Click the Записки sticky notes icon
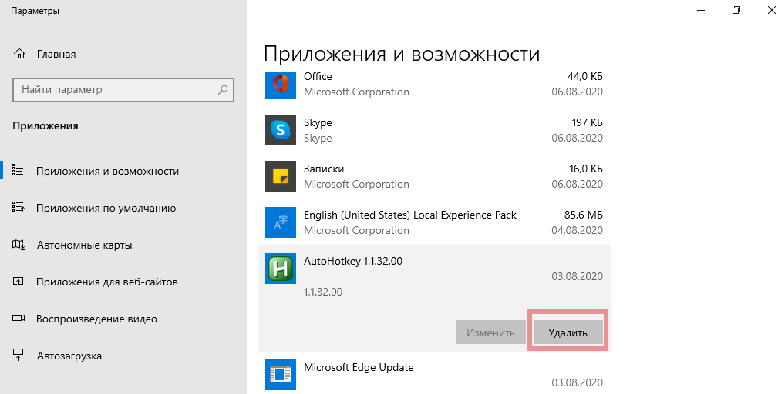The height and width of the screenshot is (394, 778). click(280, 176)
